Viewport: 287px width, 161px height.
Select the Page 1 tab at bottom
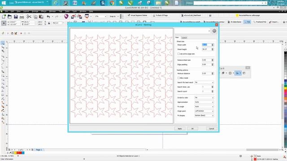39,150
